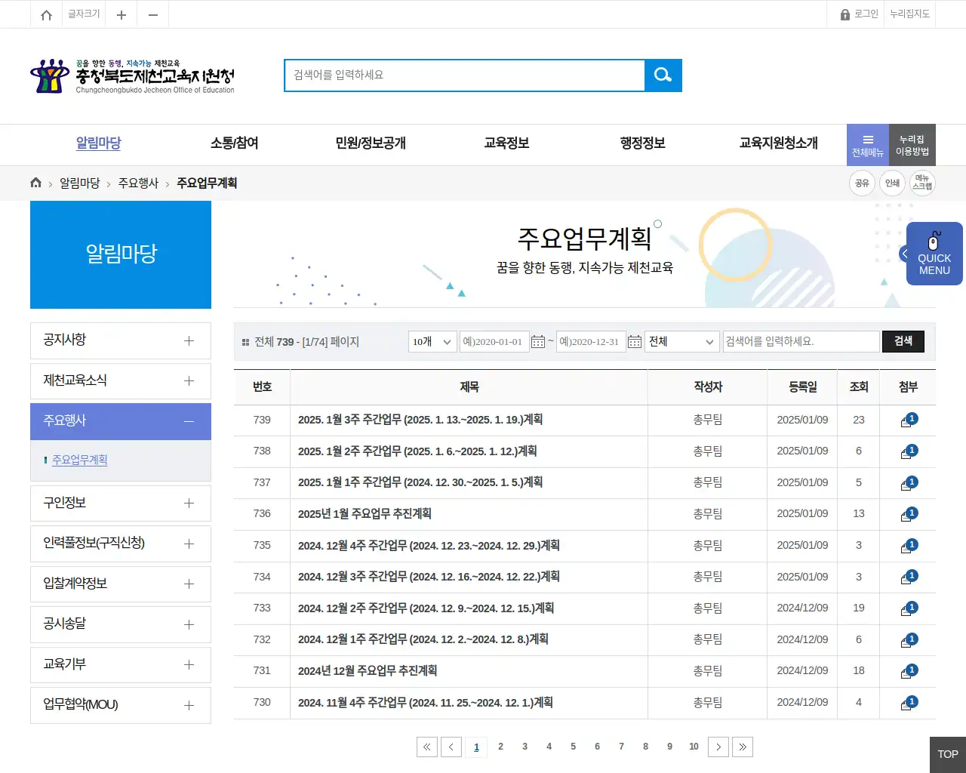Expand the 공지사항 sidebar menu
966x773 pixels.
click(x=121, y=340)
